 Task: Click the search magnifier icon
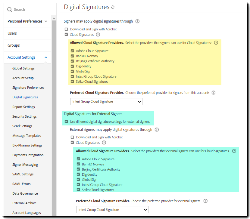(10, 10)
